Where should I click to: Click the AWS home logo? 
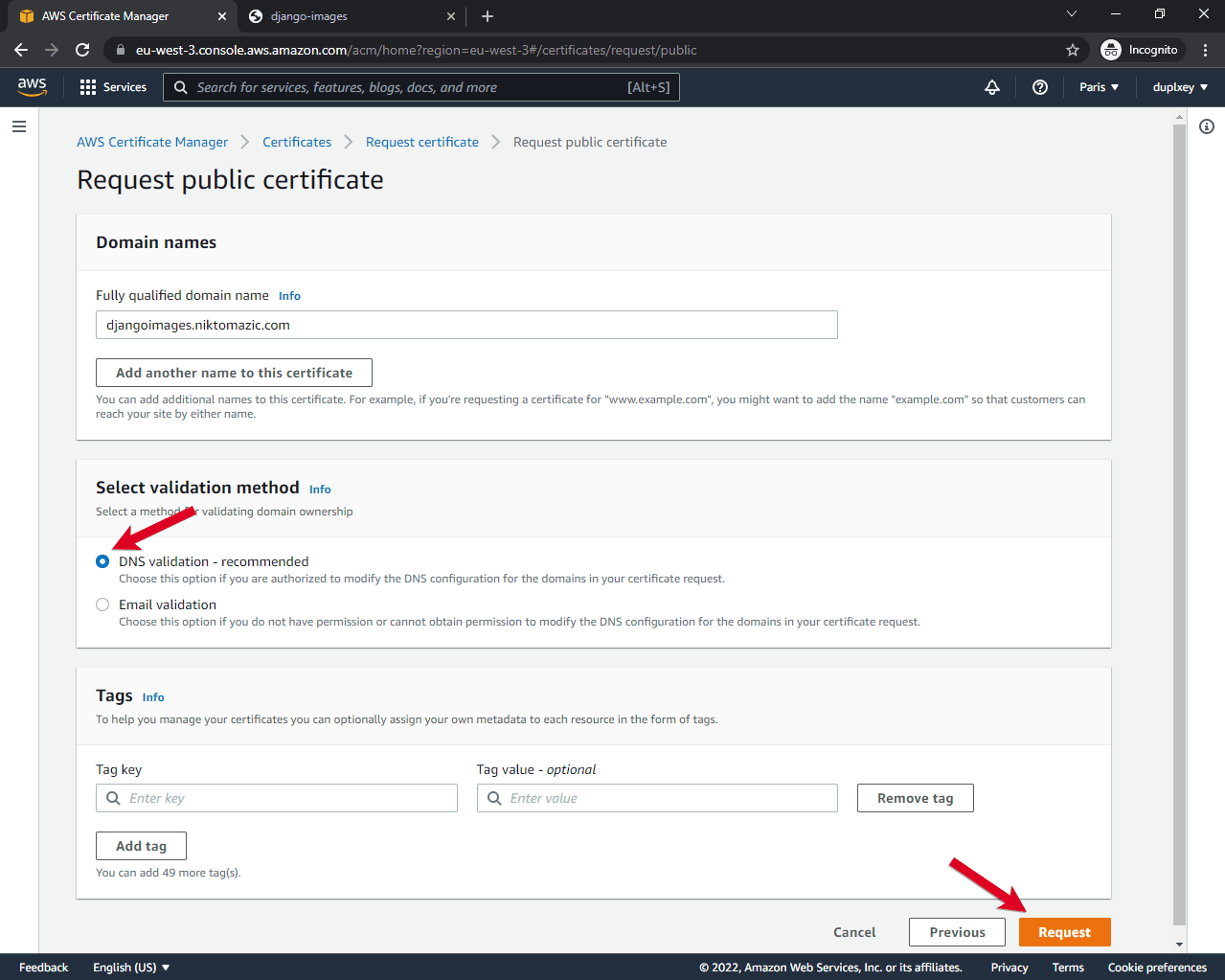(x=32, y=86)
